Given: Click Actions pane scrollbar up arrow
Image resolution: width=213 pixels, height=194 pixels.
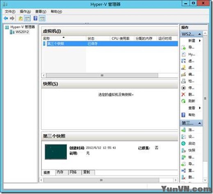Looking at the screenshot, I should 205,33.
